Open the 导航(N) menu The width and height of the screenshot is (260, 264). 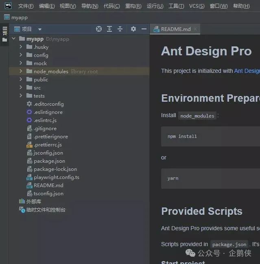click(90, 6)
